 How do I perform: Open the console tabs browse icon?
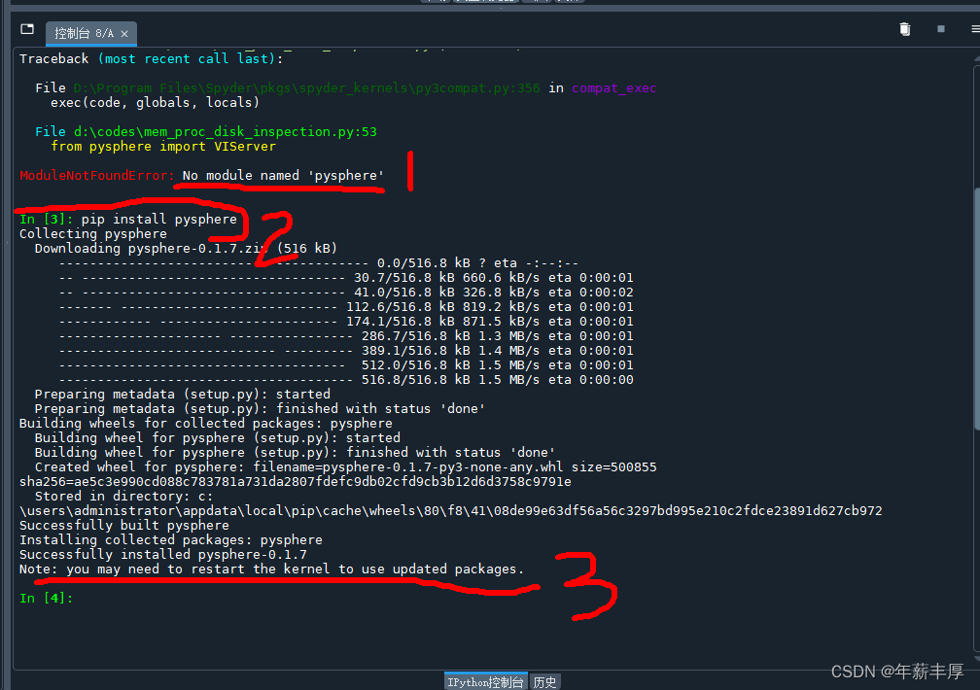tap(27, 29)
